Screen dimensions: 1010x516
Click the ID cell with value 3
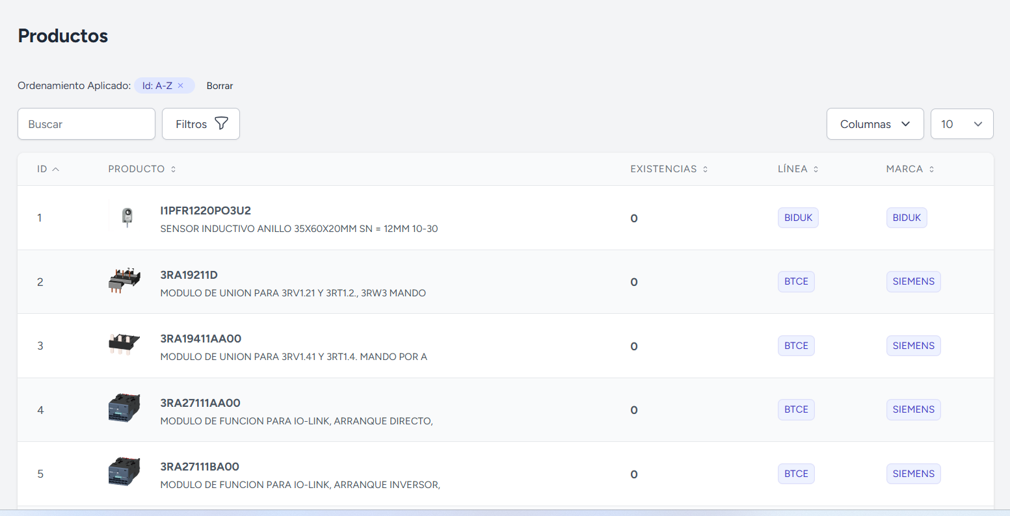[40, 346]
